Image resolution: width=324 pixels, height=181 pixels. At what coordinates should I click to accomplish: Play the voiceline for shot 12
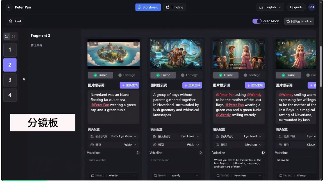tap(263, 153)
